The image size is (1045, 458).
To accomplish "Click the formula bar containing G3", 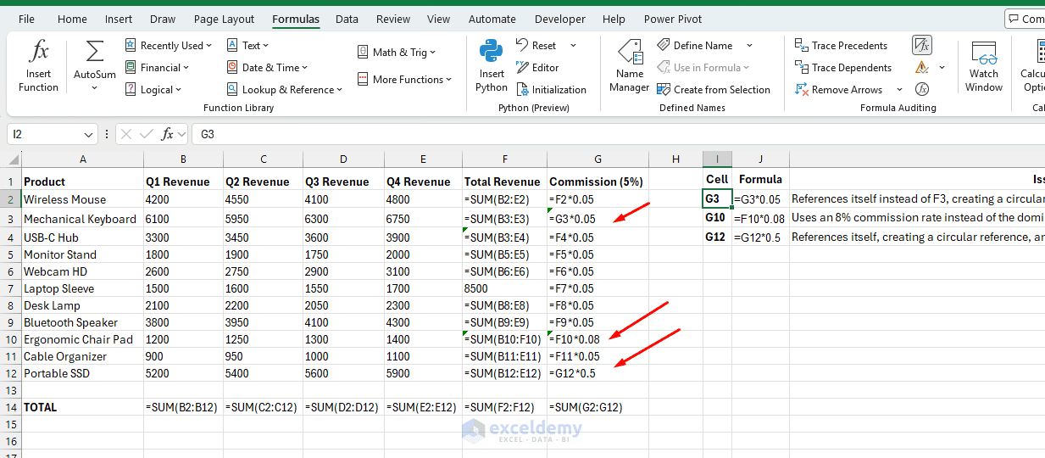I will [x=619, y=134].
